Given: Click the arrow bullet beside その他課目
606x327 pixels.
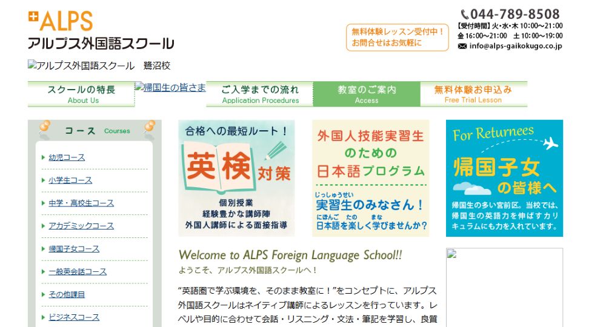Looking at the screenshot, I should click(x=43, y=294).
